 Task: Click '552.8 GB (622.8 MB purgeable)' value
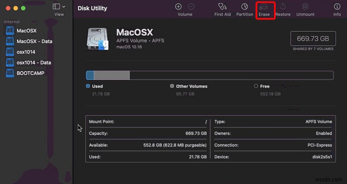[x=175, y=145]
